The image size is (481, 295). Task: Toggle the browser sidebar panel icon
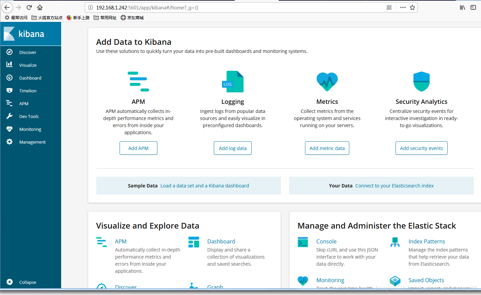pos(473,7)
